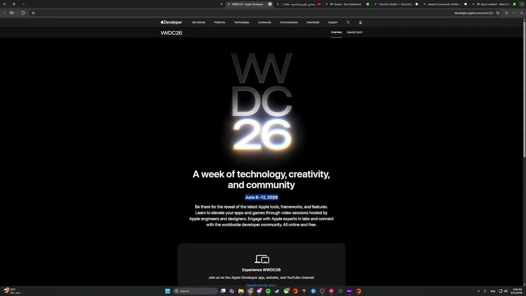Open the Community menu item
526x296 pixels.
(x=265, y=22)
